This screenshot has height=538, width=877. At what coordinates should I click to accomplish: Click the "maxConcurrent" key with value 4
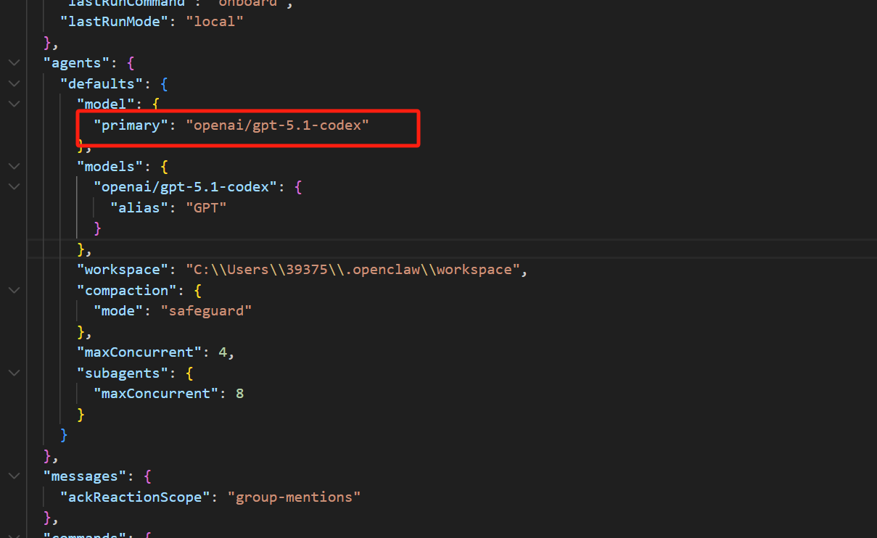pos(139,352)
